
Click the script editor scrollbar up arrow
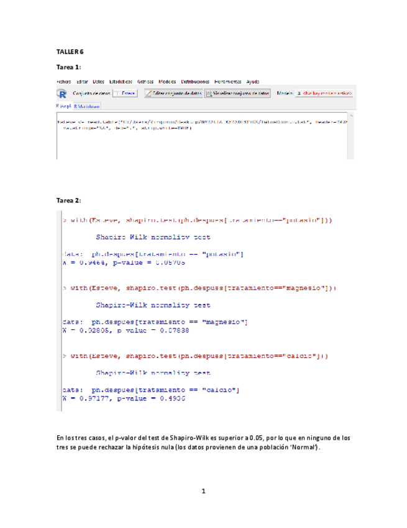(x=350, y=116)
